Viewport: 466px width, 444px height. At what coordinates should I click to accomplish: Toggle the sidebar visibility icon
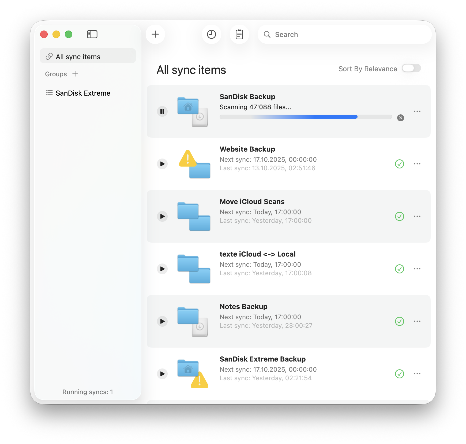pos(92,34)
